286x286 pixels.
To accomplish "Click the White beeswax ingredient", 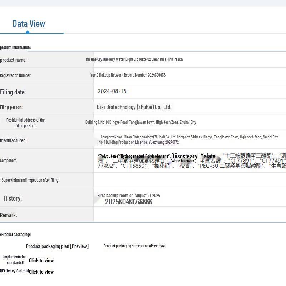I will (x=183, y=161).
